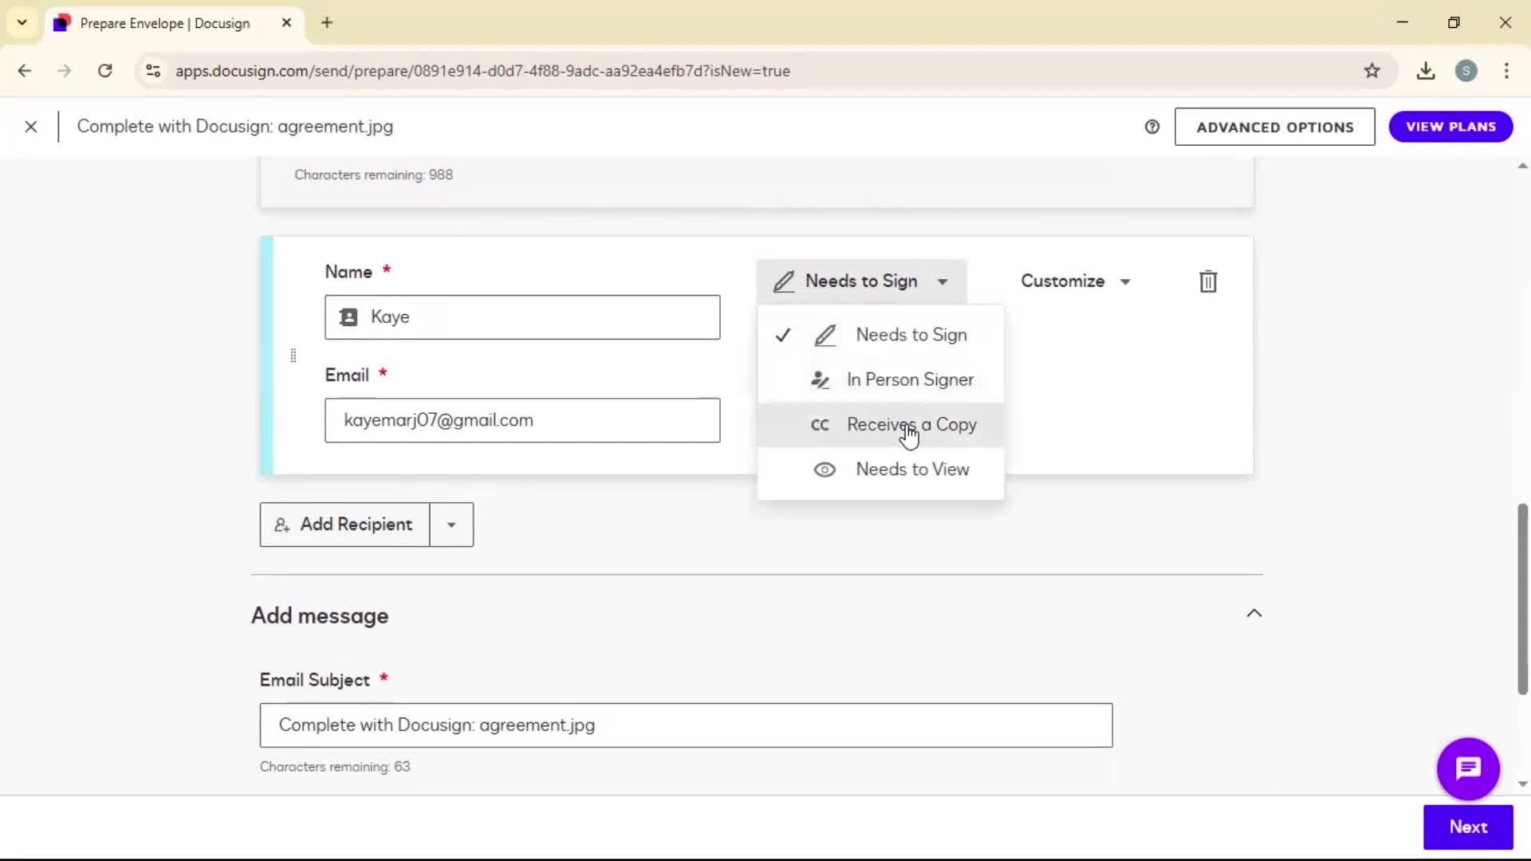Edit the Name field containing Kaye

[x=522, y=317]
